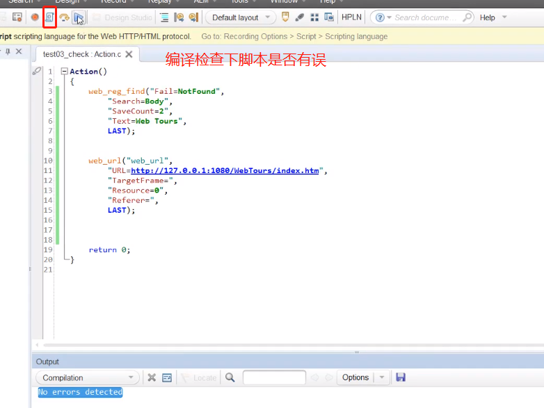
Task: Collapse the Action() code block
Action: (64, 71)
